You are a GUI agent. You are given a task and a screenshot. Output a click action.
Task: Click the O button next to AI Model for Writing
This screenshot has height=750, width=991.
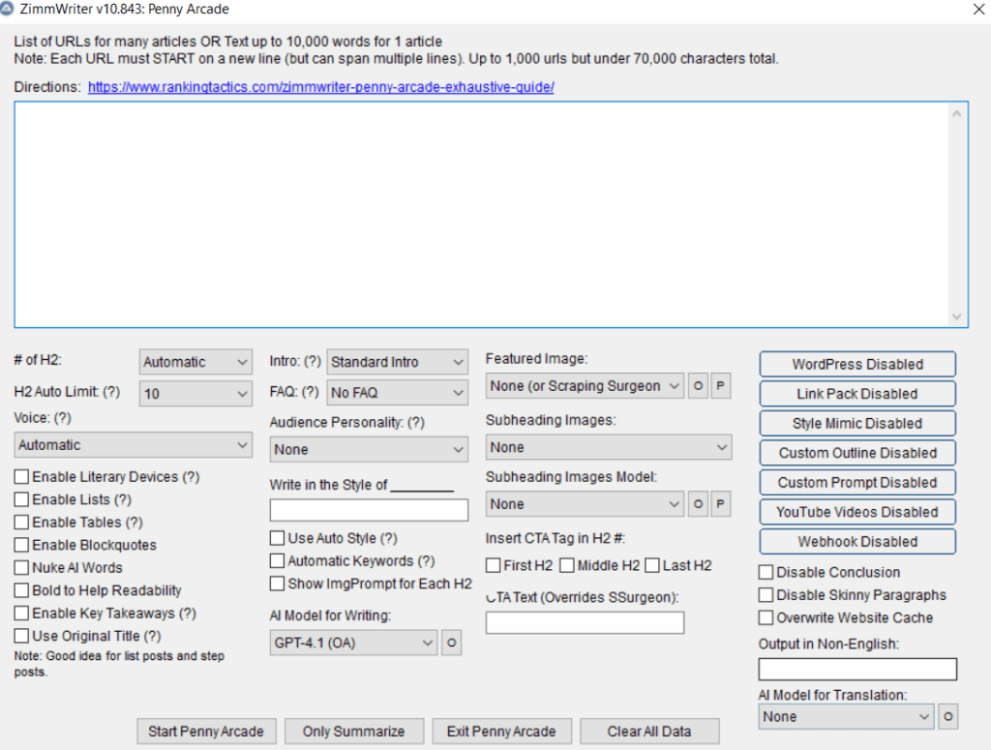(x=451, y=643)
